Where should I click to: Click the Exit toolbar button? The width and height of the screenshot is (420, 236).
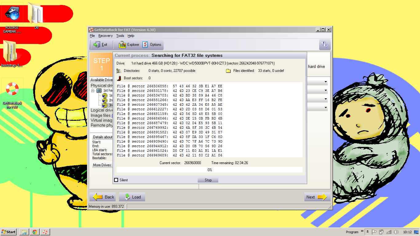pos(101,45)
